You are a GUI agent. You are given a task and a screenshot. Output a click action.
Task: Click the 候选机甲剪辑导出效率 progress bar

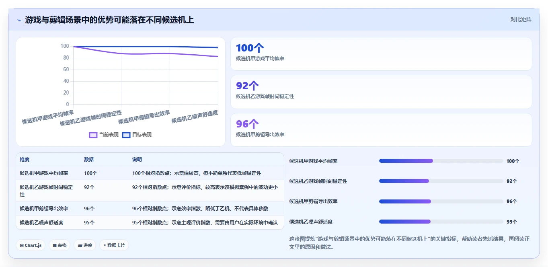click(441, 201)
